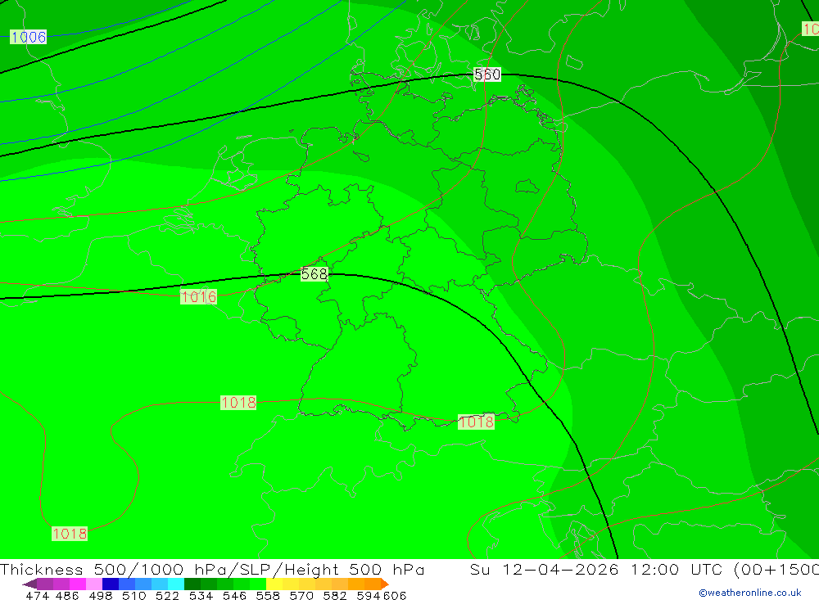Click the 558 legend value

tap(268, 595)
